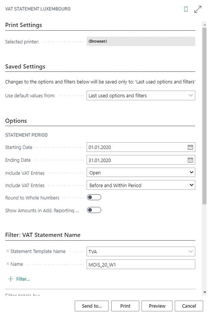Screen dimensions: 208x314
Task: Expand dialog with the diagonal arrows icon
Action: click(197, 9)
